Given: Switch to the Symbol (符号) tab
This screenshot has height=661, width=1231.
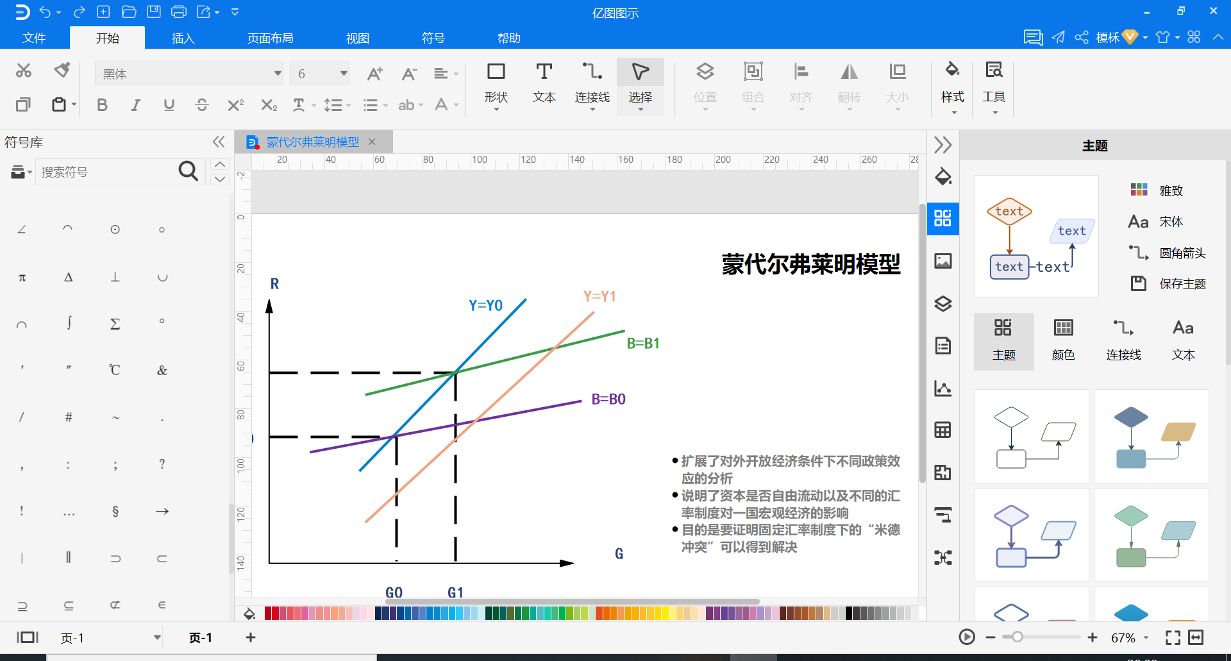Looking at the screenshot, I should point(433,38).
